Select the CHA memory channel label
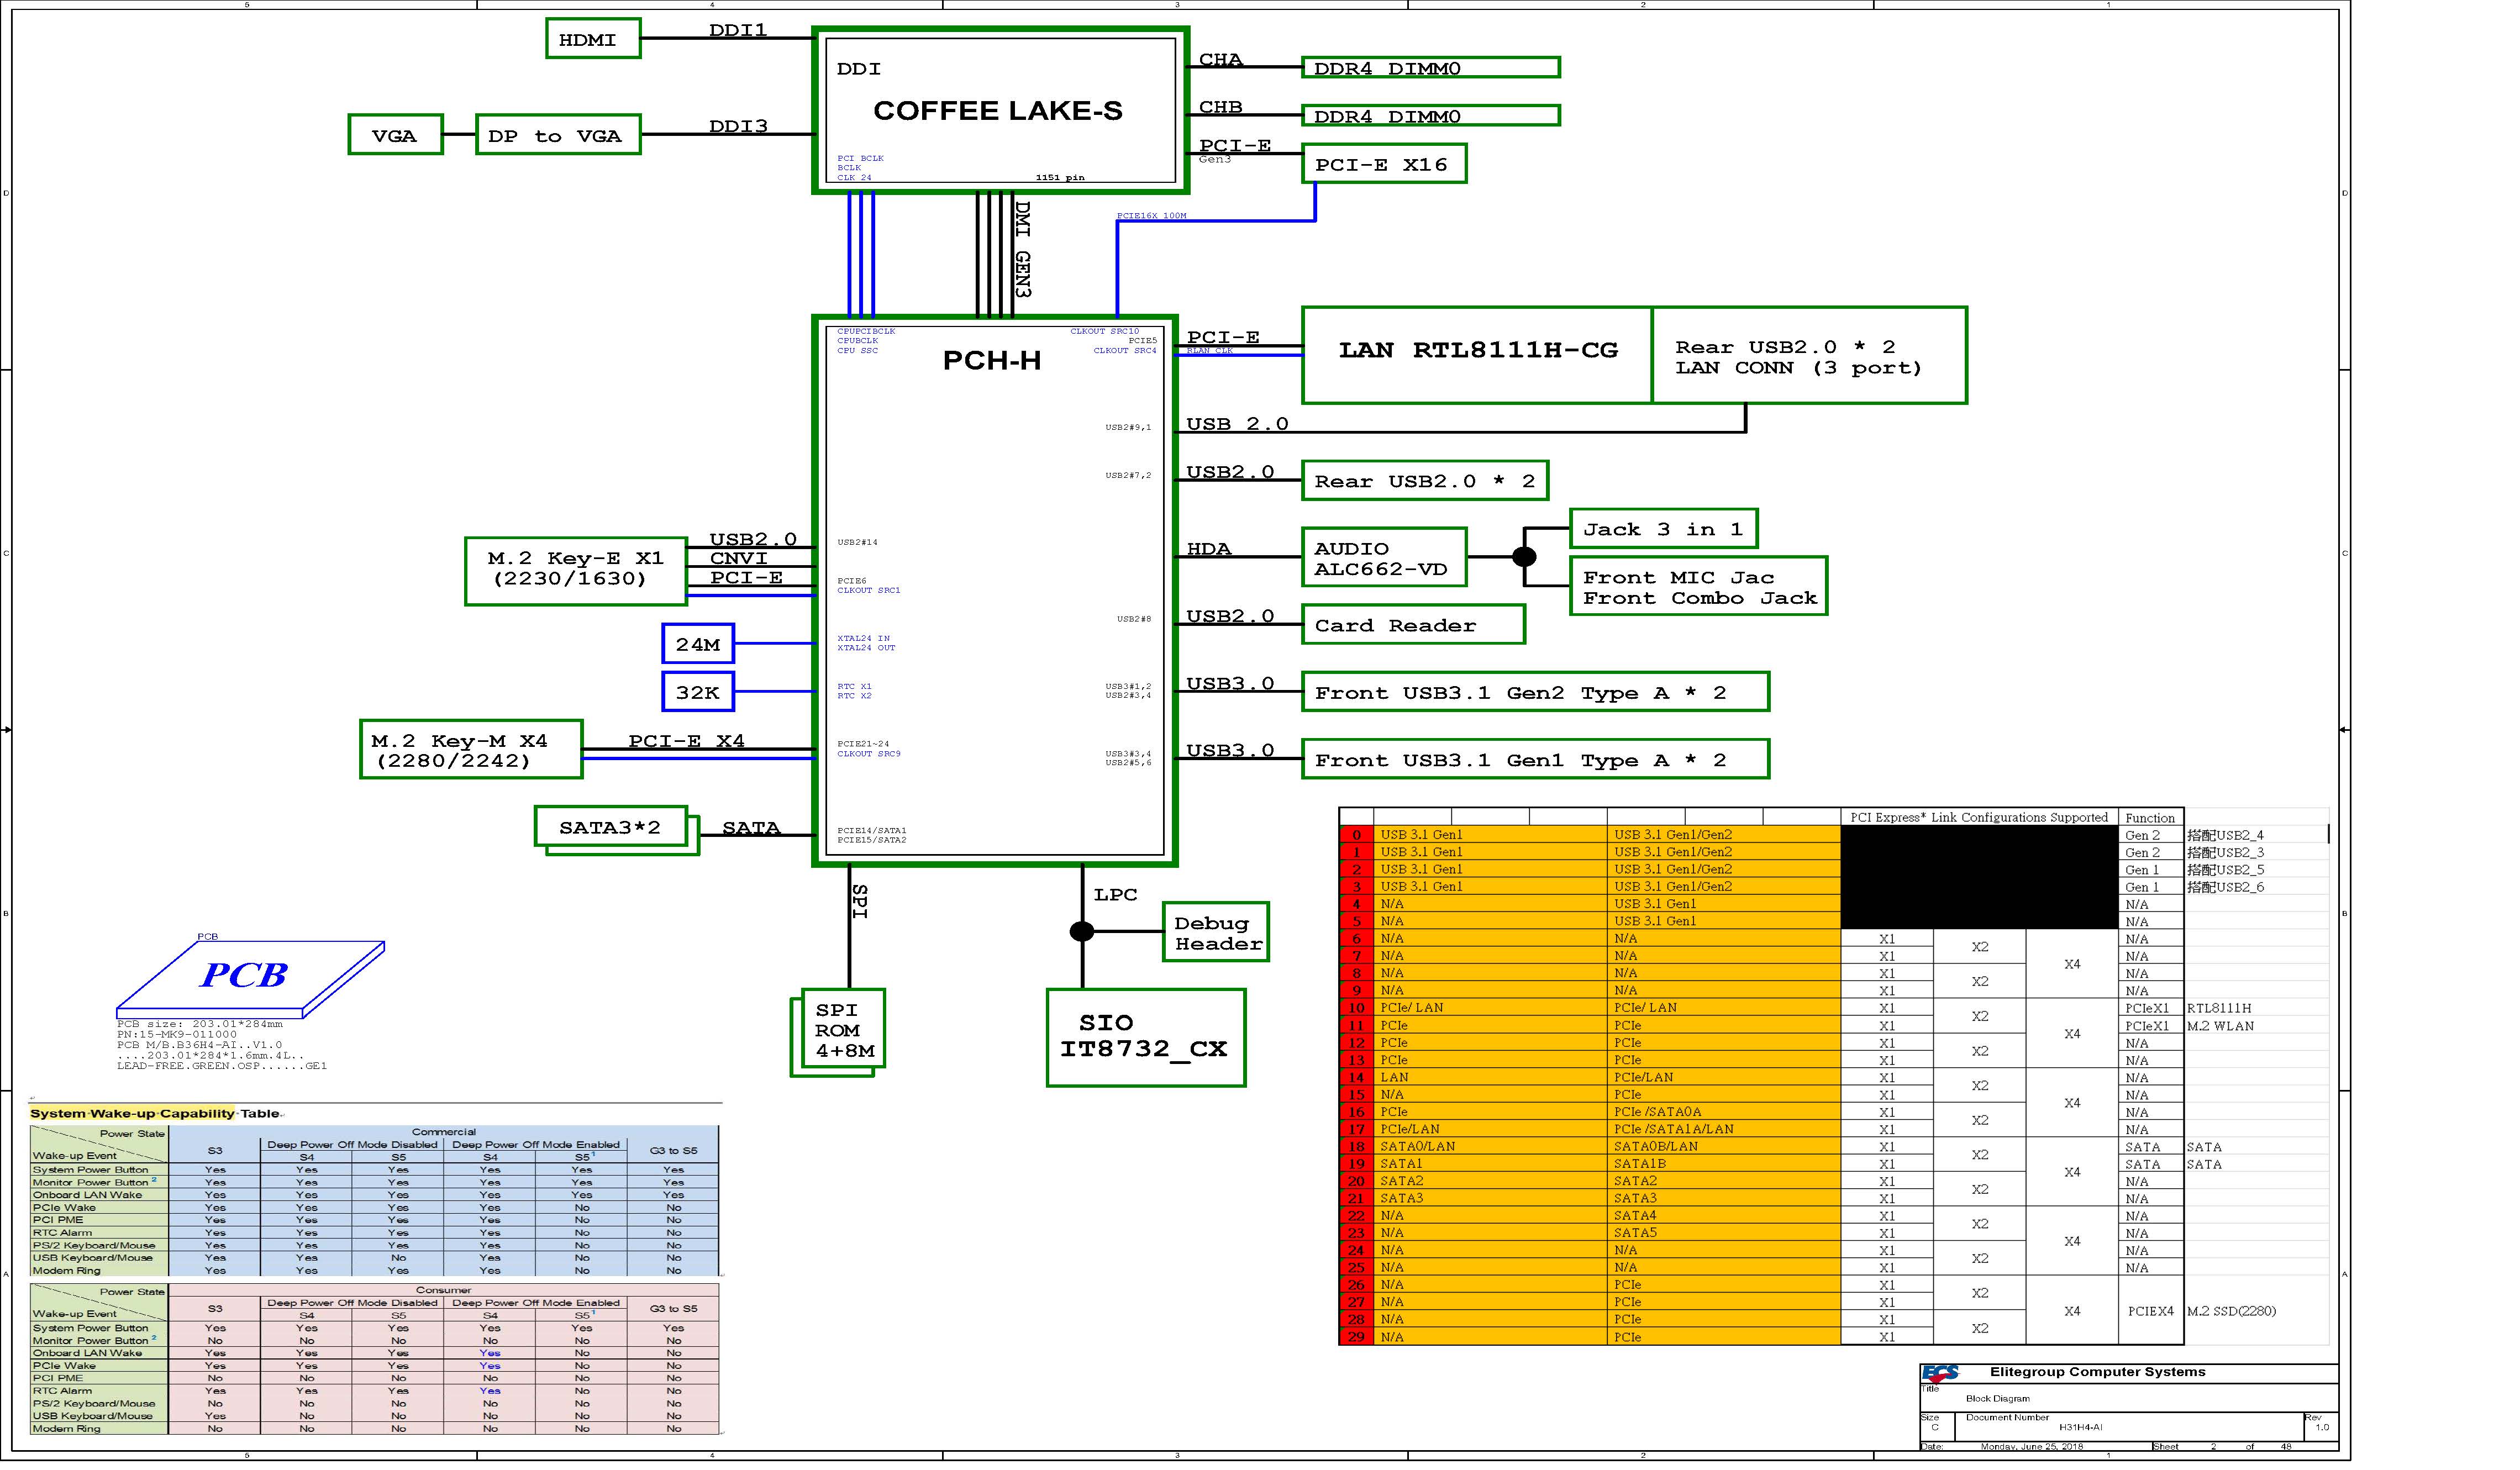 pyautogui.click(x=1220, y=59)
